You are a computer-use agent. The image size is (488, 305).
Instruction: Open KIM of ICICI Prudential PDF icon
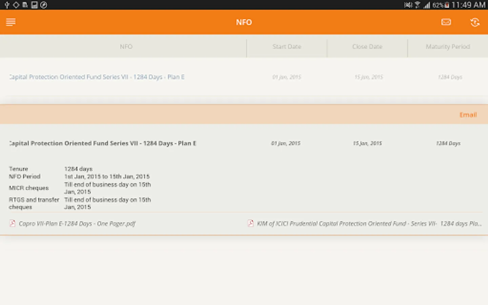click(x=250, y=223)
